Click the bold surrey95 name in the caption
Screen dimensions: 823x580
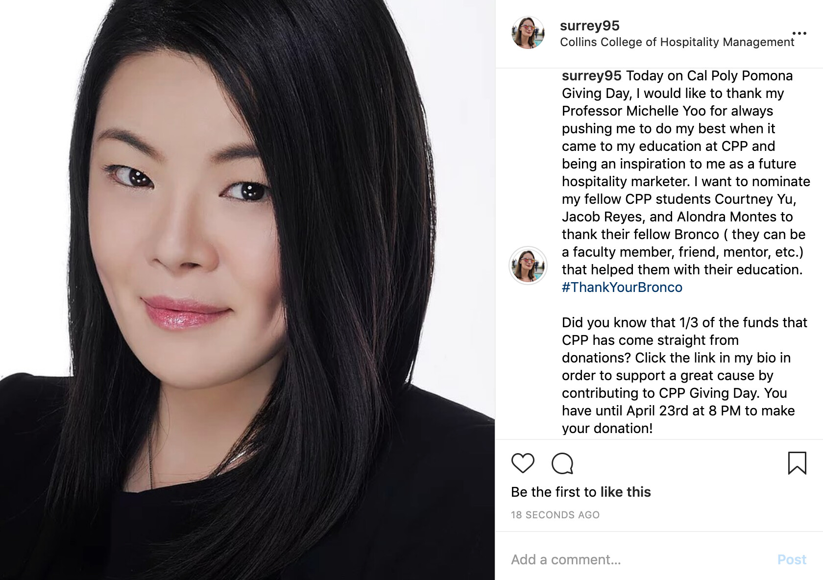coord(592,76)
